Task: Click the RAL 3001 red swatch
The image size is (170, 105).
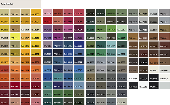Action: (x=15, y=85)
